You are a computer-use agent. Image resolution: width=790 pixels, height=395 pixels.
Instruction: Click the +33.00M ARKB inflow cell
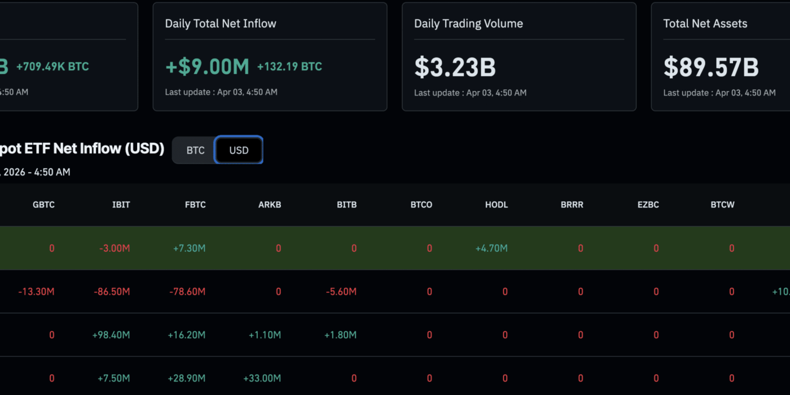coord(262,378)
